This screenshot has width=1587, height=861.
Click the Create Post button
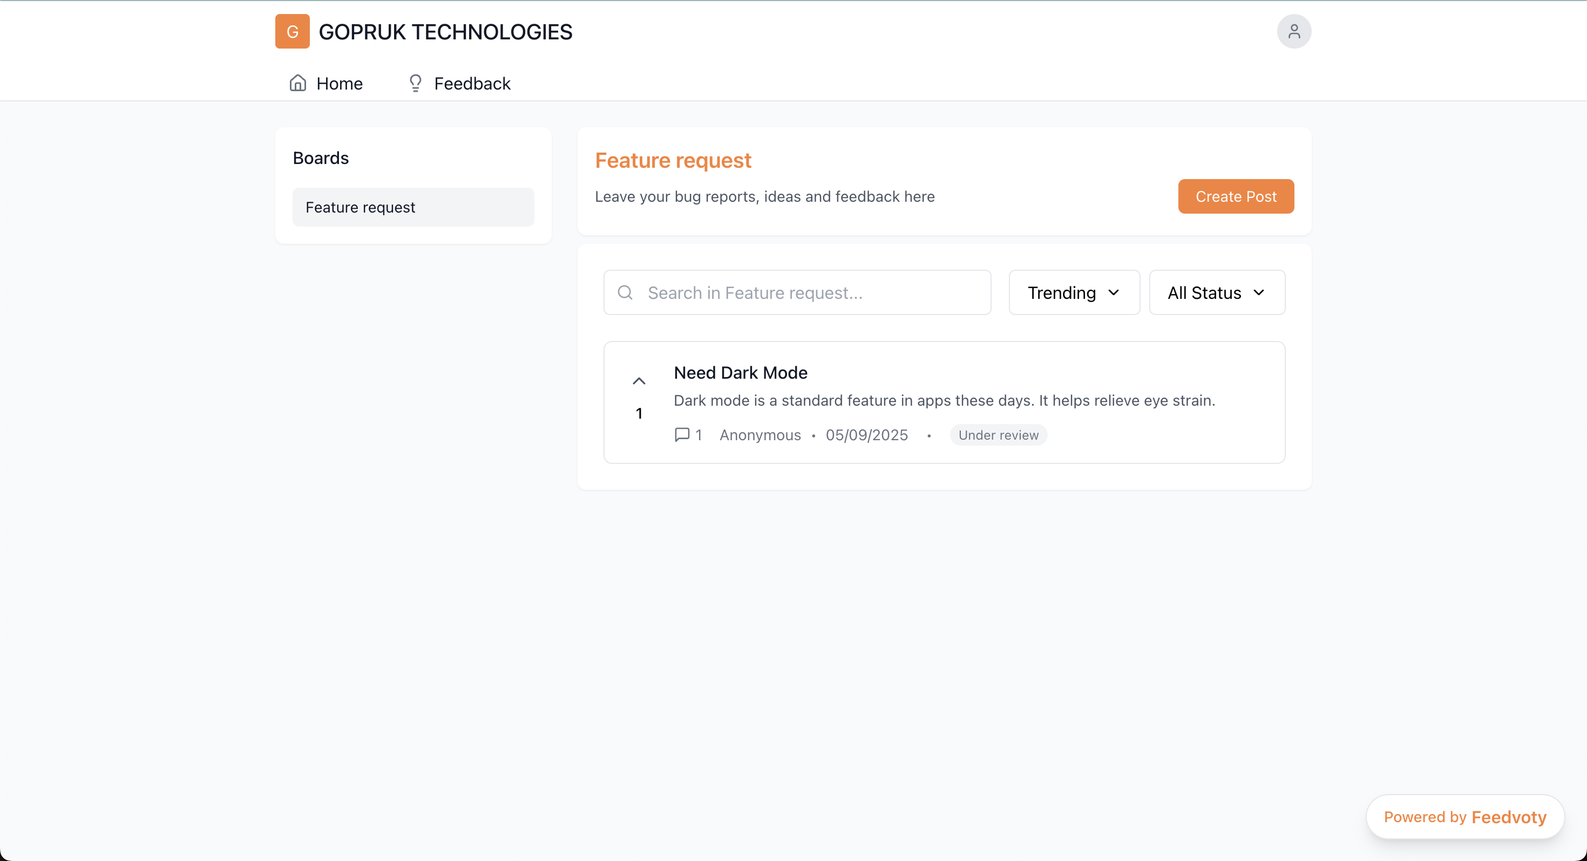pos(1235,196)
